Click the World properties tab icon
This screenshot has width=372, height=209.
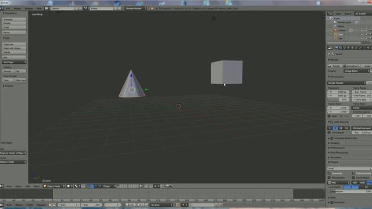point(349,48)
